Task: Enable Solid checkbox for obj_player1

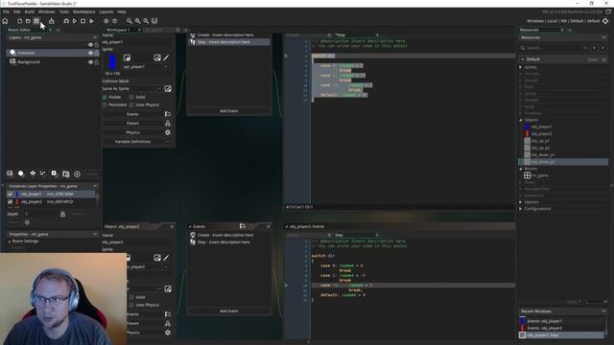Action: tap(131, 97)
